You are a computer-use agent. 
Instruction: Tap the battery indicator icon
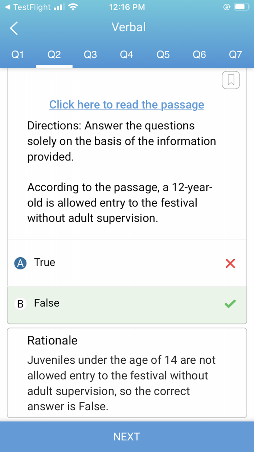click(x=241, y=7)
